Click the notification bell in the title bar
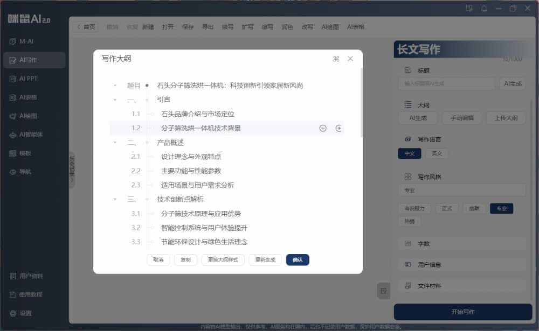539x331 pixels. [x=485, y=8]
